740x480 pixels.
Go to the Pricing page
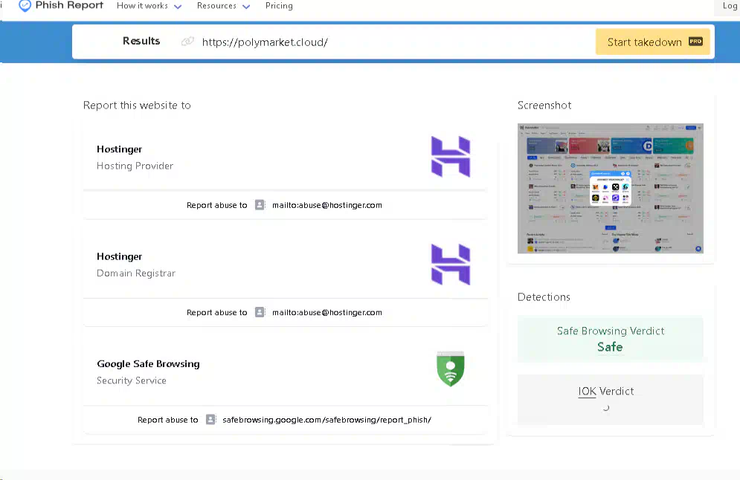(279, 6)
